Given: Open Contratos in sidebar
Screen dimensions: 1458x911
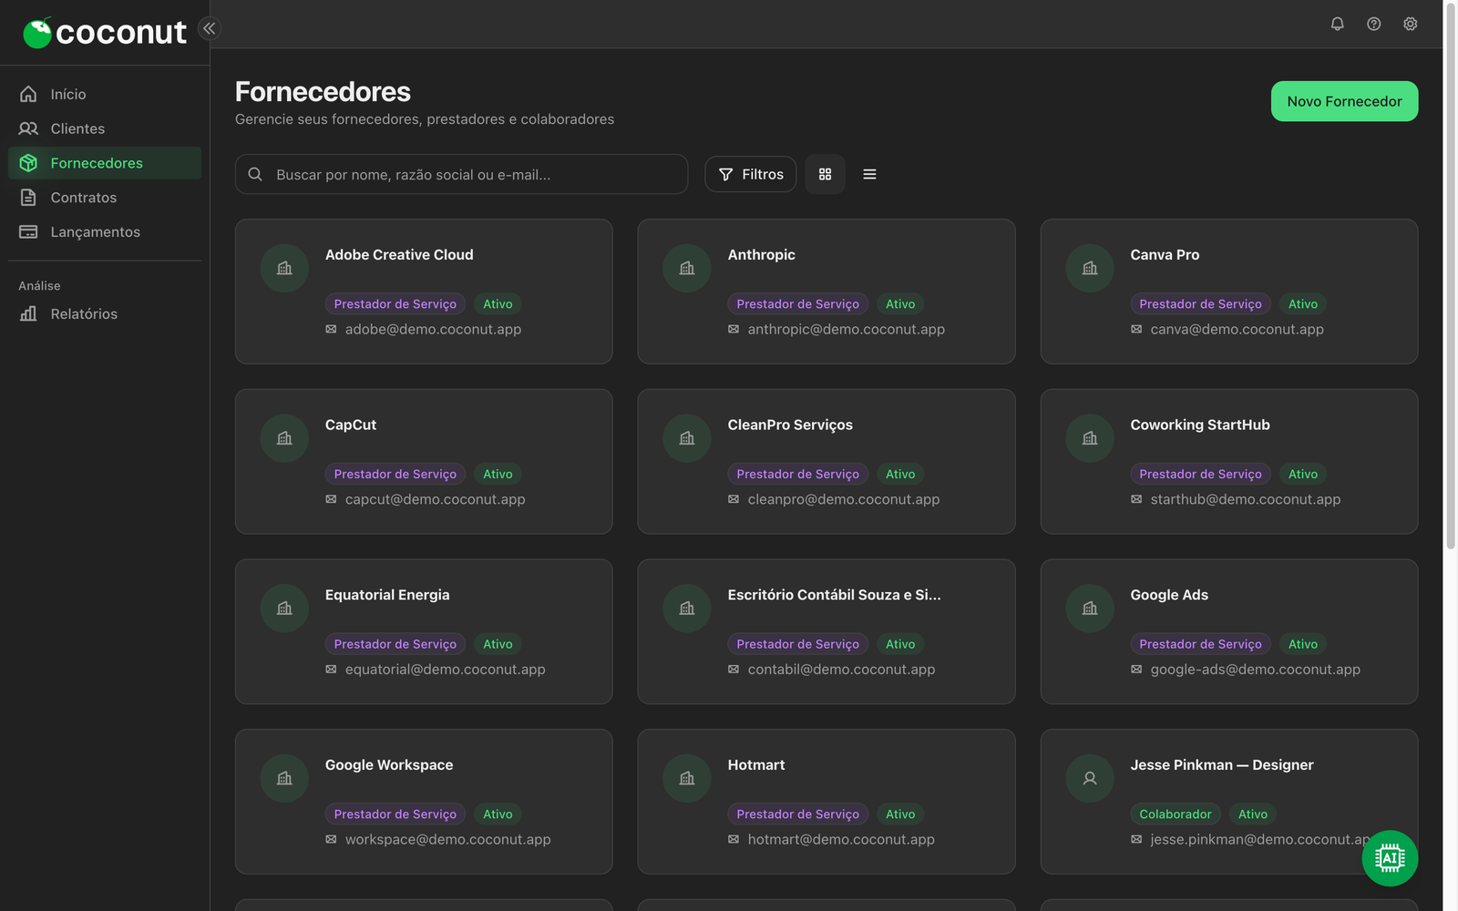Looking at the screenshot, I should point(105,198).
